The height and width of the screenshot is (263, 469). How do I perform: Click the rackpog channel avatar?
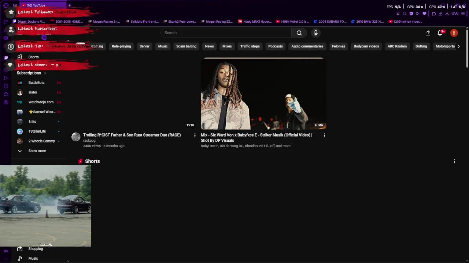(x=76, y=137)
